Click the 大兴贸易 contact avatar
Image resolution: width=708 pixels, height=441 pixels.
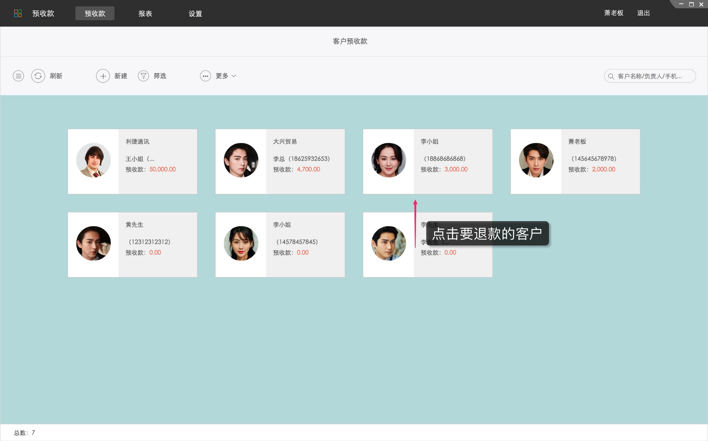click(241, 160)
